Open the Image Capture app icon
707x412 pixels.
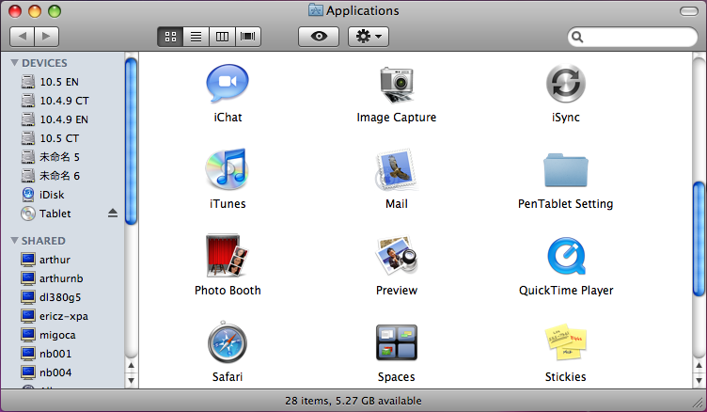(397, 85)
